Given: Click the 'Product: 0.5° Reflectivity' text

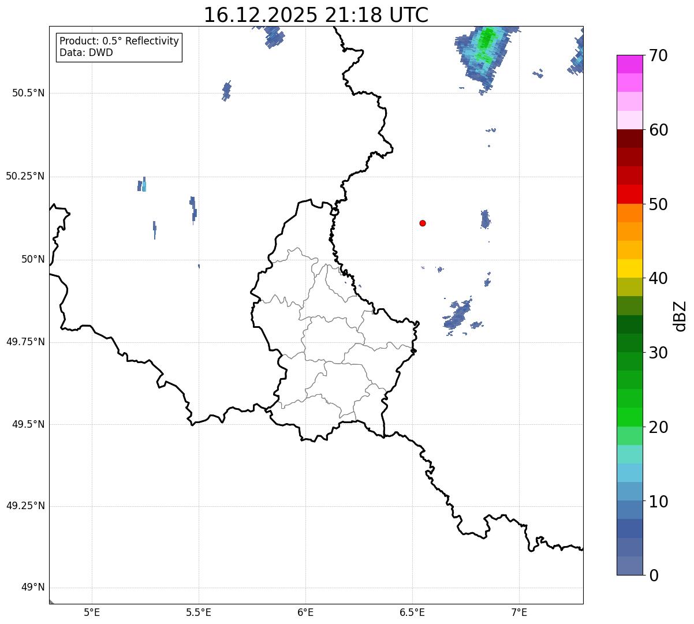Looking at the screenshot, I should pyautogui.click(x=119, y=42).
